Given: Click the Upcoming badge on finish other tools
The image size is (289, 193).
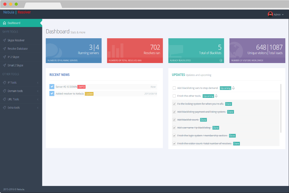Looking at the screenshot, I should click(x=208, y=96).
